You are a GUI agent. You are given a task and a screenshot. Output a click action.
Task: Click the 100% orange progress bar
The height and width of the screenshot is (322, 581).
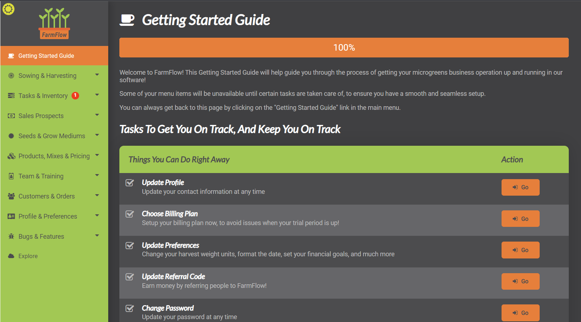(x=344, y=47)
